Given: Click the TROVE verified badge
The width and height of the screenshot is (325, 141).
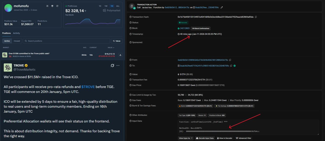Looking at the screenshot, I should [x=27, y=65].
